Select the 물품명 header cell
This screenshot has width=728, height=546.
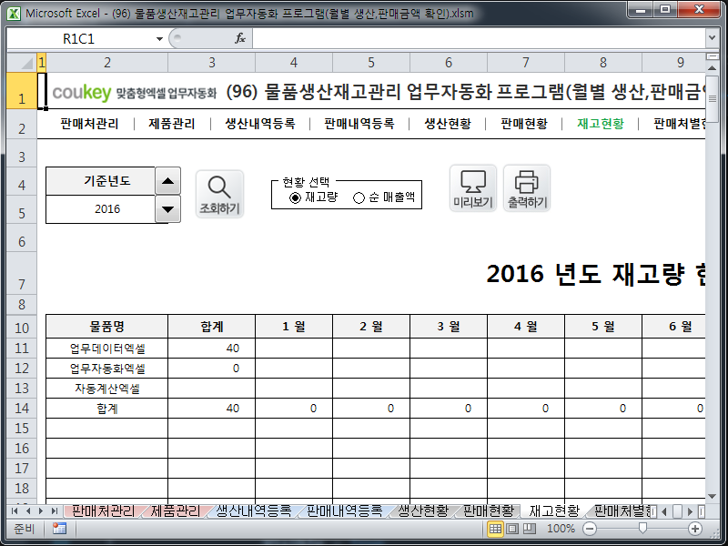point(107,327)
